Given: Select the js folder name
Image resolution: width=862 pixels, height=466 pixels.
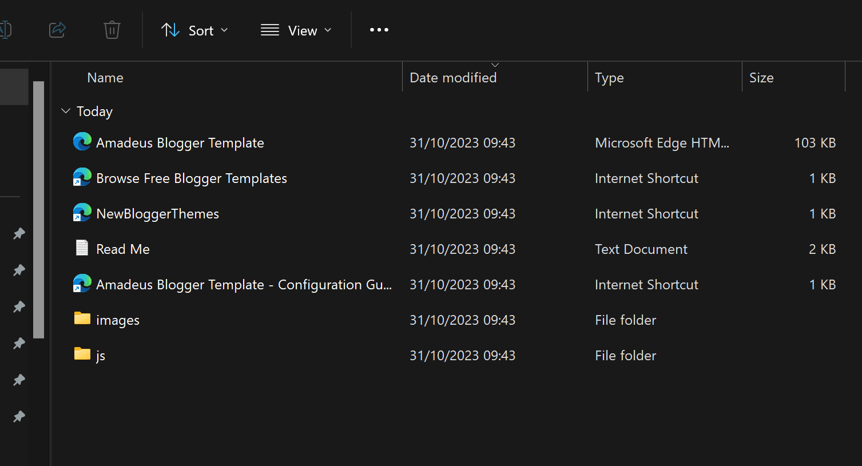Looking at the screenshot, I should pyautogui.click(x=101, y=356).
